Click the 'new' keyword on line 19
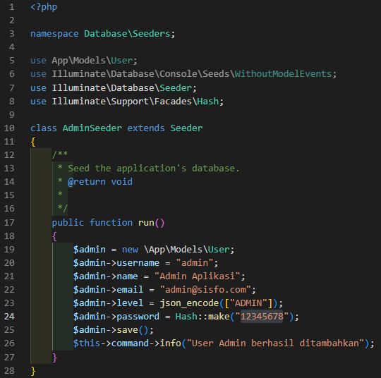This screenshot has width=381, height=378. 130,250
